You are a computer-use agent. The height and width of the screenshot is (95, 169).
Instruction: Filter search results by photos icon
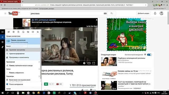point(28,32)
